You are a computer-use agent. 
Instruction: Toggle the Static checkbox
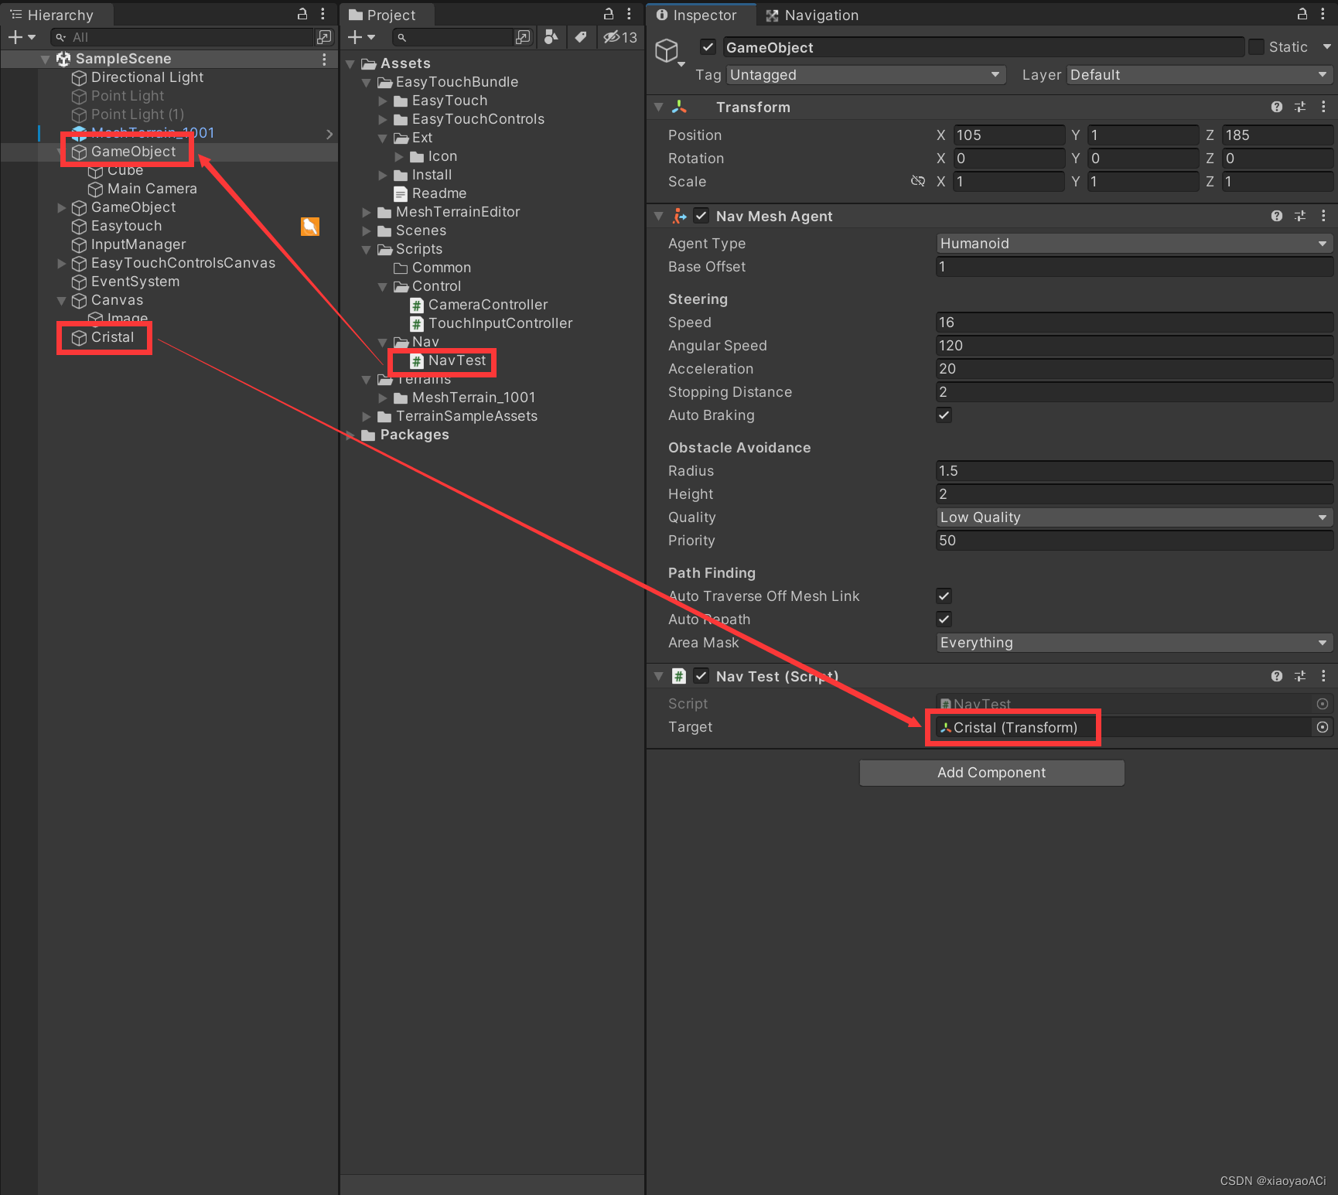pyautogui.click(x=1257, y=47)
